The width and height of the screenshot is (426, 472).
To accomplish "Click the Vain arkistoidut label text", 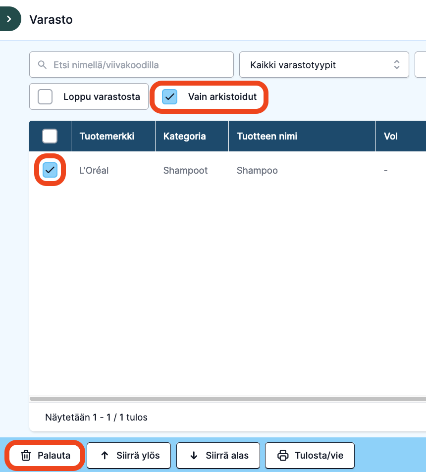I will (x=222, y=96).
